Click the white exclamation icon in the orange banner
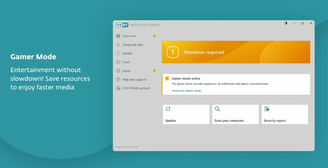This screenshot has height=168, width=328. [173, 52]
